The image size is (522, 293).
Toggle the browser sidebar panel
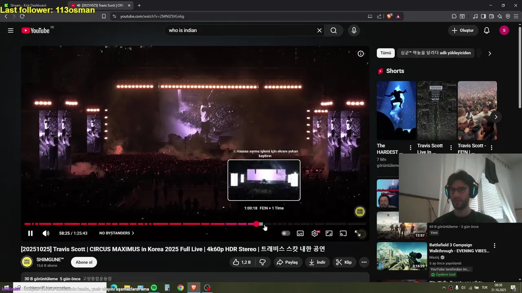(483, 16)
